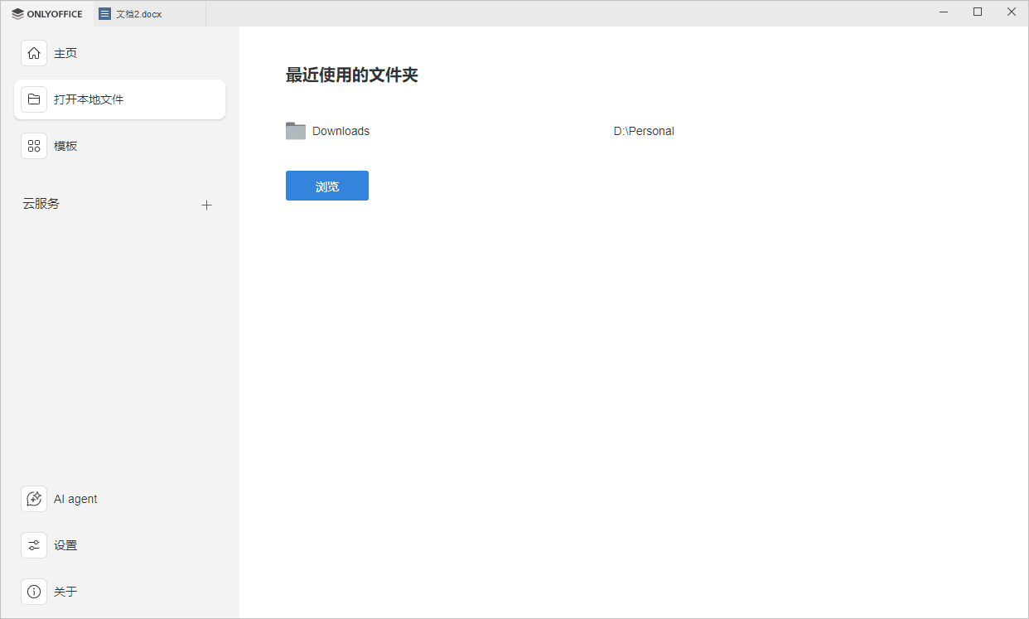Click the 云服务 section label
This screenshot has height=619, width=1029.
[41, 203]
